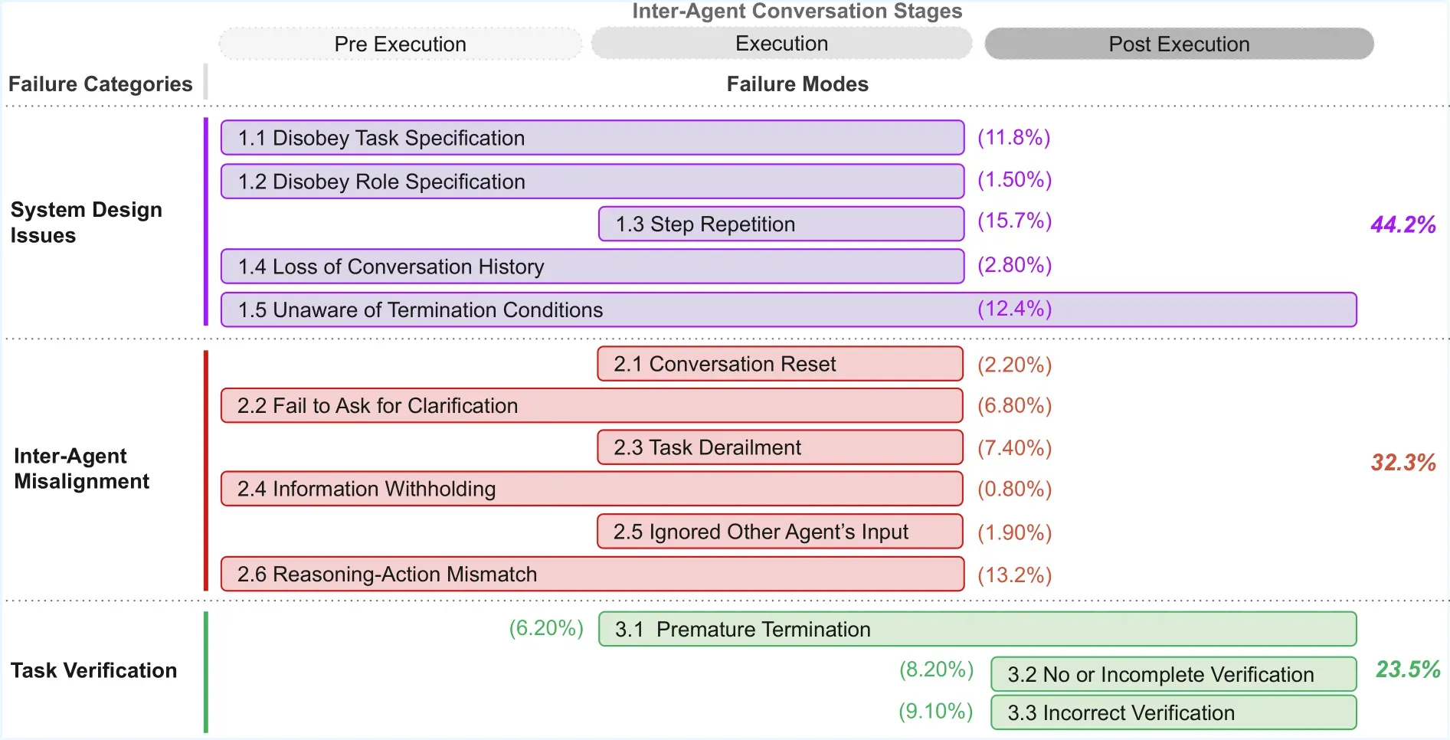Select the 3.1 Premature Termination bar

pyautogui.click(x=977, y=629)
